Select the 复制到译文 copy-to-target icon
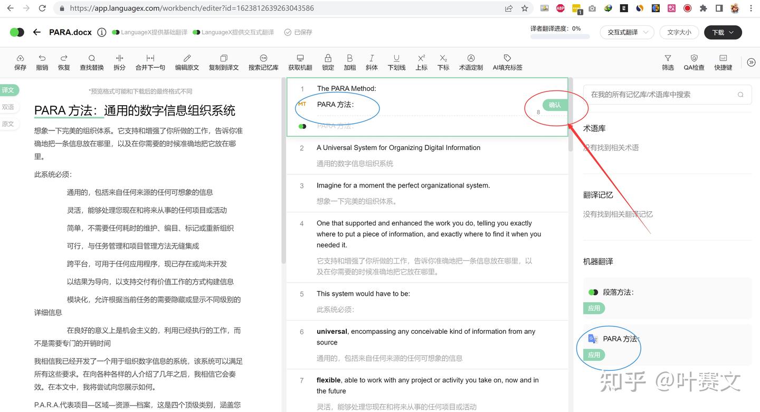 click(223, 62)
